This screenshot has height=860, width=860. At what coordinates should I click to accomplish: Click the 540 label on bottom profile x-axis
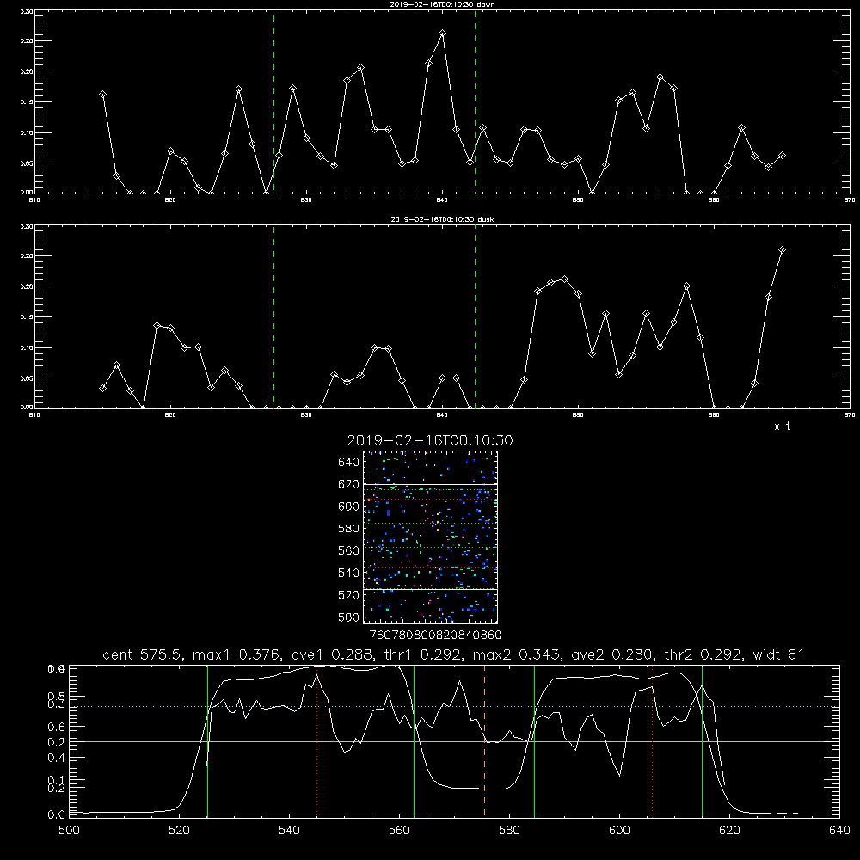(289, 831)
